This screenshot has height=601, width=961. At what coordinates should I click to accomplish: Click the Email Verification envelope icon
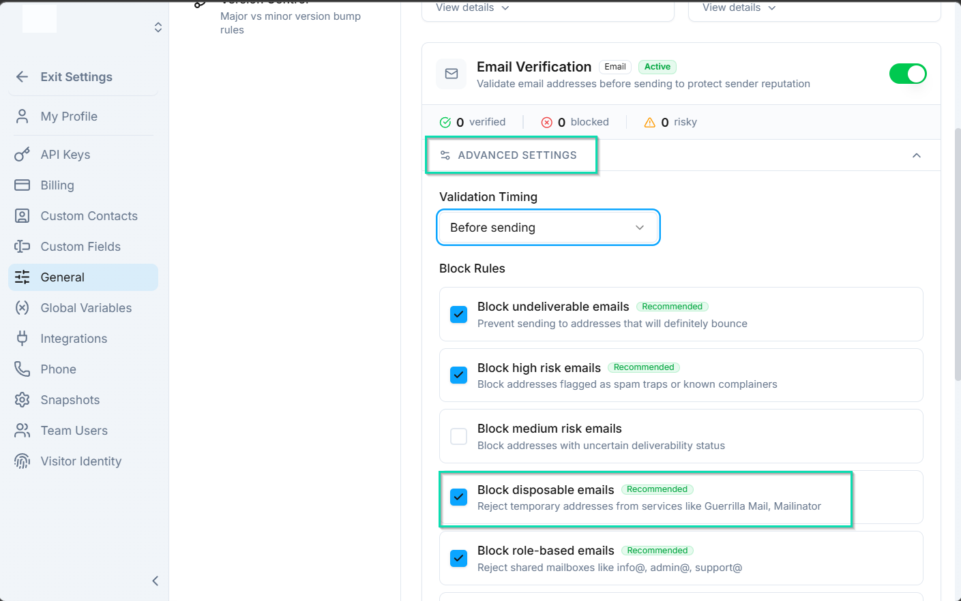pos(452,74)
